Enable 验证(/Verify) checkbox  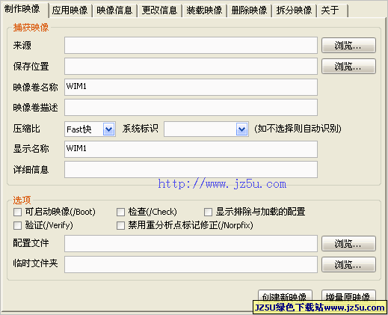(18, 226)
